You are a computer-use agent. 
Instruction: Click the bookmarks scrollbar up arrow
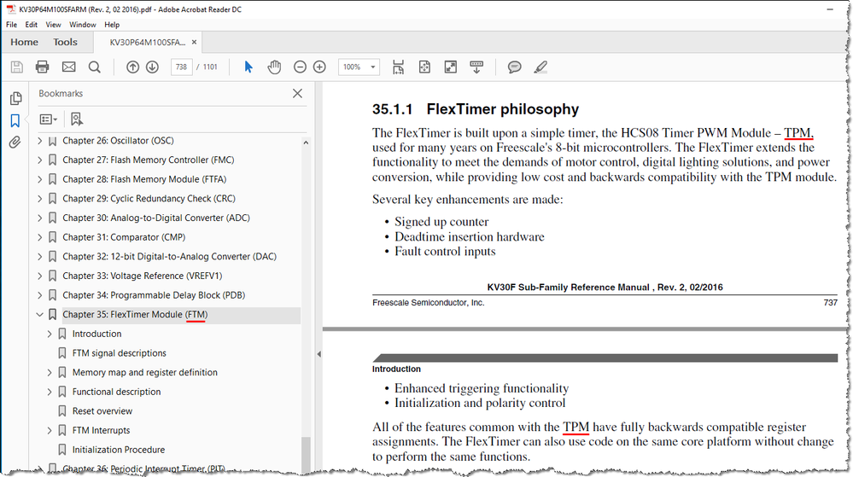pos(306,143)
